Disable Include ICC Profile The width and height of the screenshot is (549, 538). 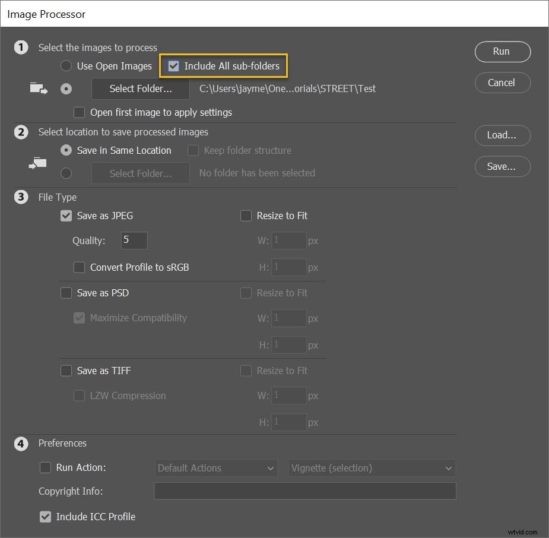[46, 517]
